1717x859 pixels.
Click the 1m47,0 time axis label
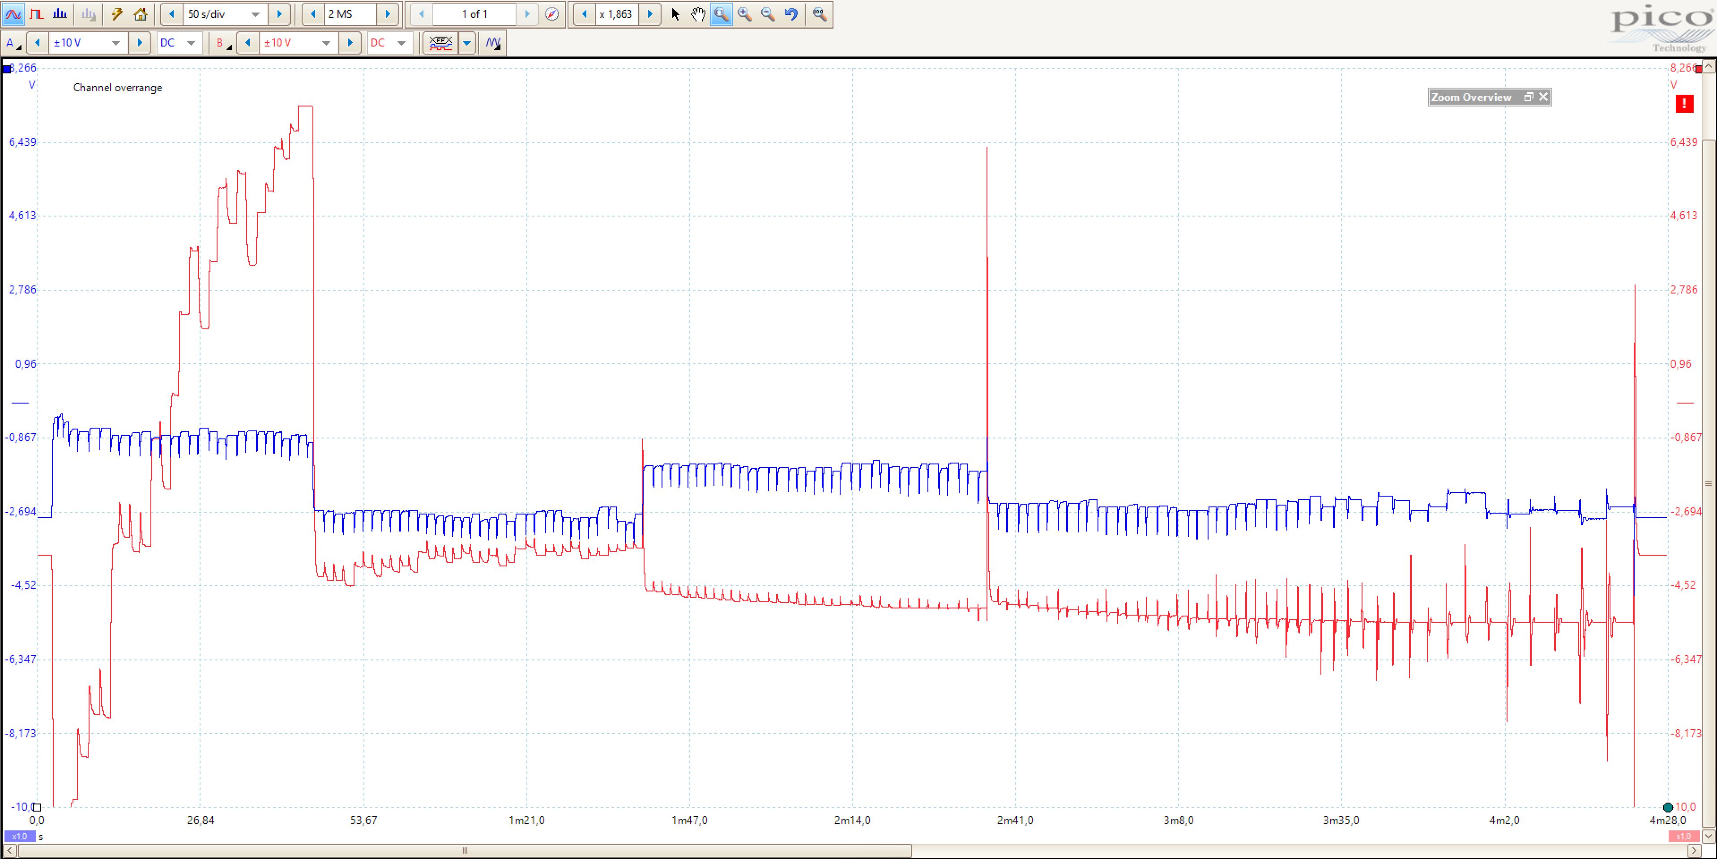point(689,821)
